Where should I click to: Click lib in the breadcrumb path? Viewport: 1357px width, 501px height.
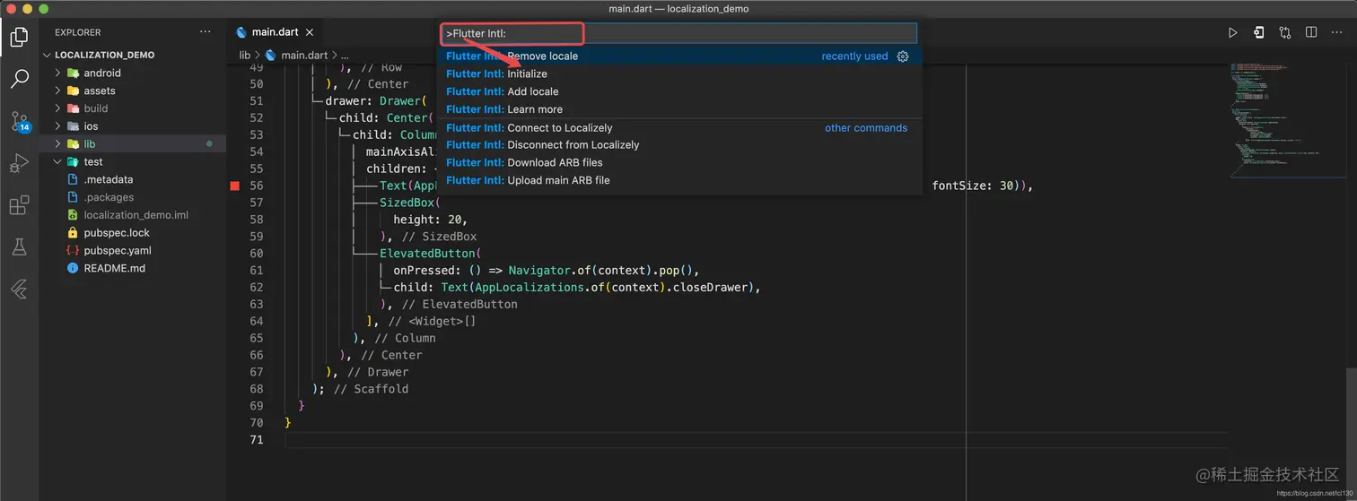(x=245, y=55)
